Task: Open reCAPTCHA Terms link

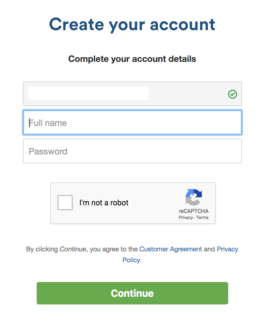Action: [202, 217]
